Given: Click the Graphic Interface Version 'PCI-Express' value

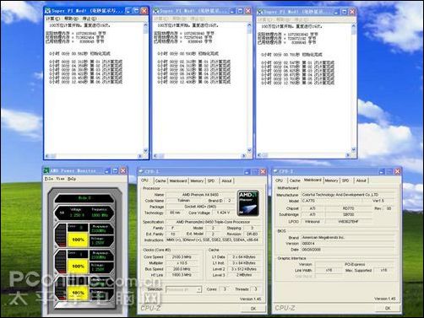Looking at the screenshot, I should pyautogui.click(x=355, y=264).
